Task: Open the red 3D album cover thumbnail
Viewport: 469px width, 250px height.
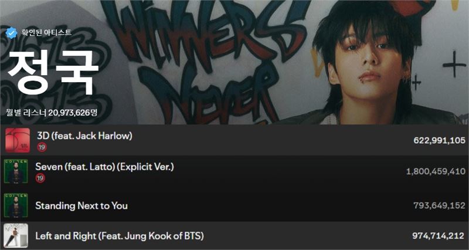Action: coord(18,140)
